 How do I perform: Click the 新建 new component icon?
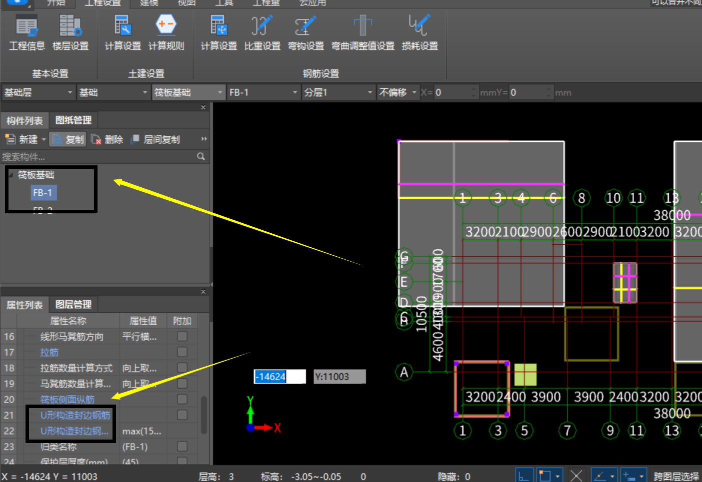(10, 139)
